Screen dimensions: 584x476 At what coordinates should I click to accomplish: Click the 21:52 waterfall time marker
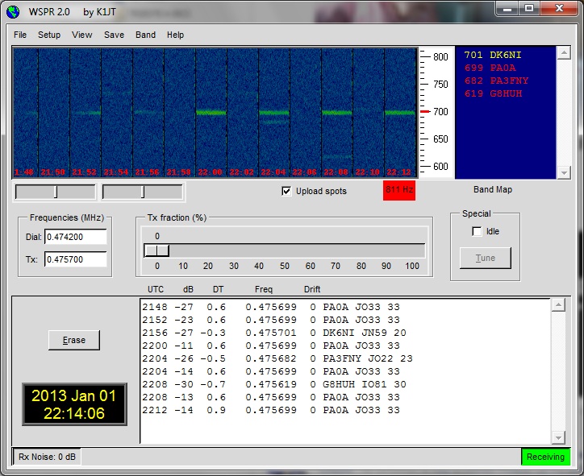point(84,172)
